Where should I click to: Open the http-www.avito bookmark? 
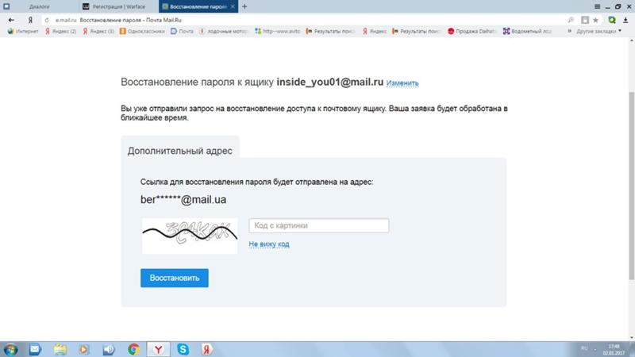[277, 31]
